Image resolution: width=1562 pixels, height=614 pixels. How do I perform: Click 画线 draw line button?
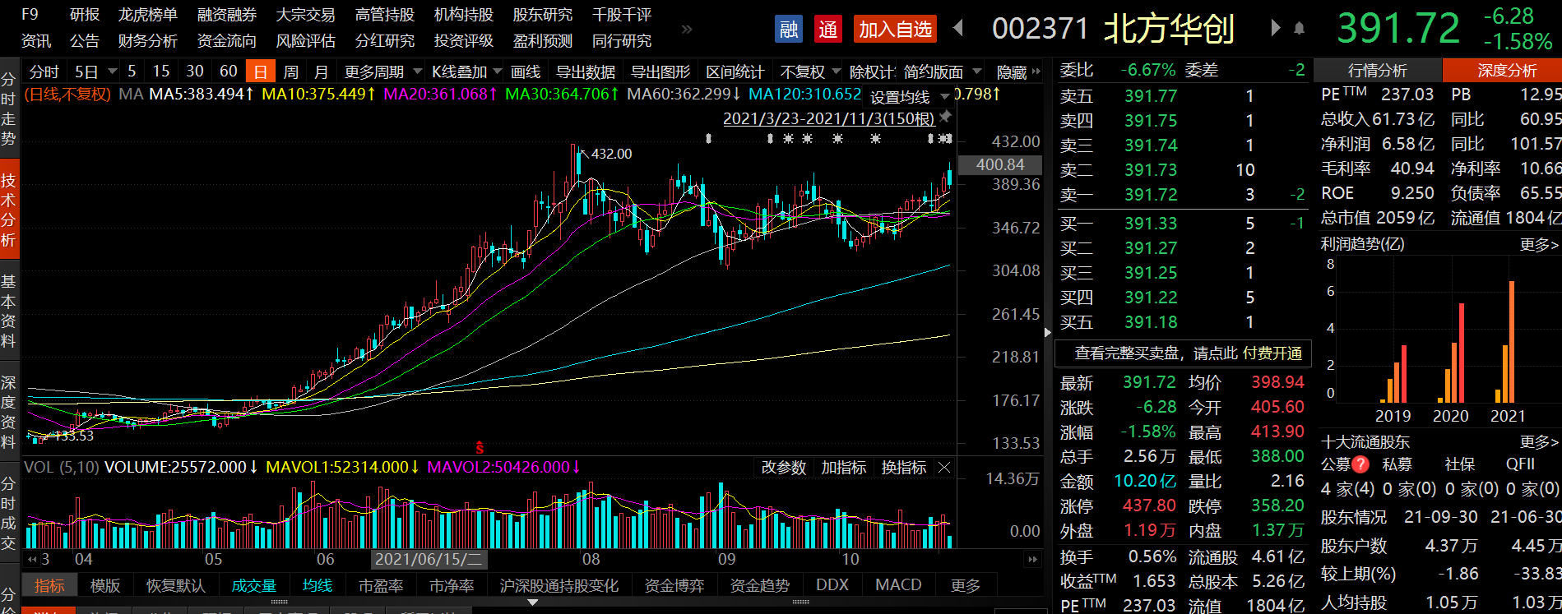pyautogui.click(x=526, y=72)
